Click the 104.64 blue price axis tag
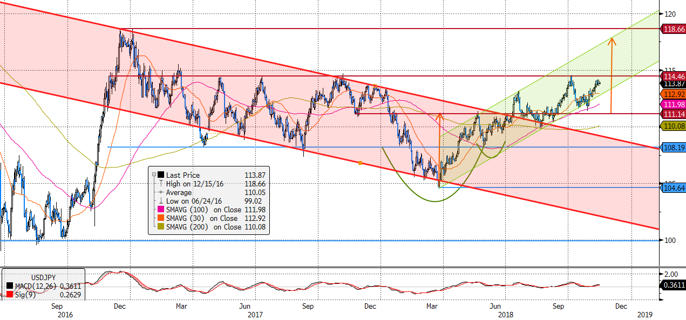Viewport: 686px width, 320px height. coord(673,187)
